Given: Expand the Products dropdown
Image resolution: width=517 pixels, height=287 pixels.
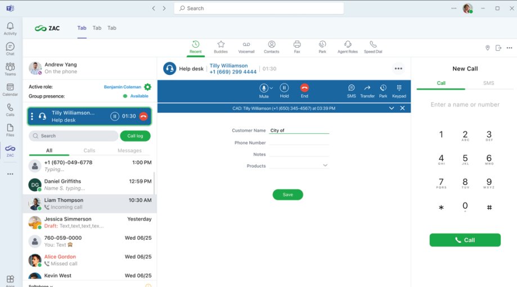Looking at the screenshot, I should (299, 165).
